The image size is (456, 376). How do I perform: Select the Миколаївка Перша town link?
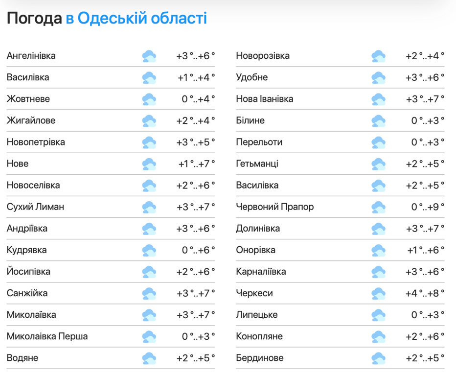(47, 337)
